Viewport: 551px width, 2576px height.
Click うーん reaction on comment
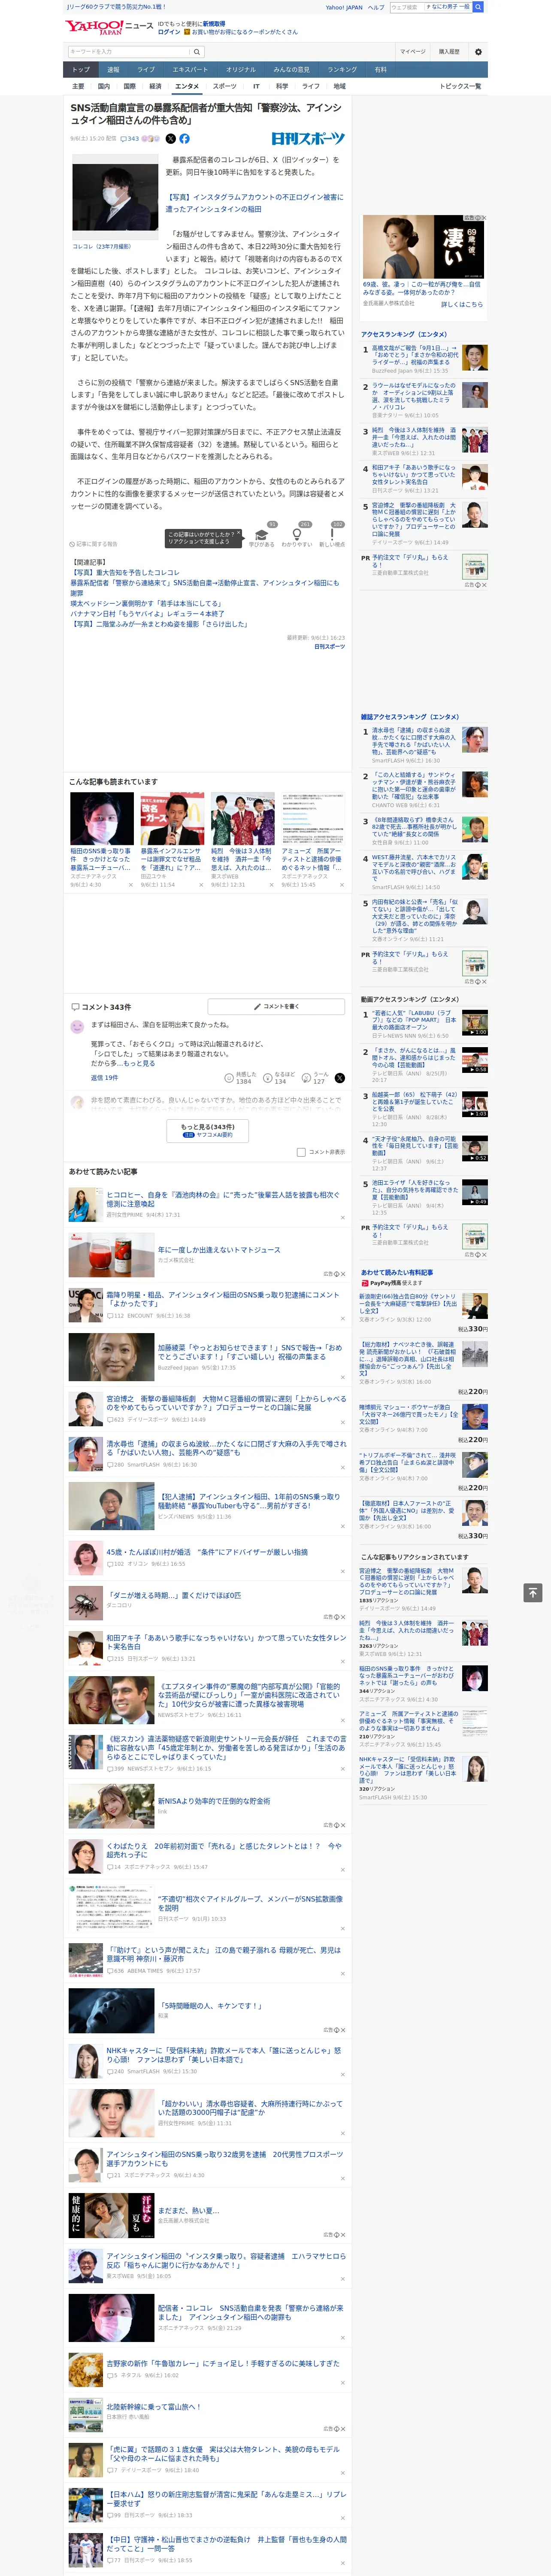pos(318,1078)
